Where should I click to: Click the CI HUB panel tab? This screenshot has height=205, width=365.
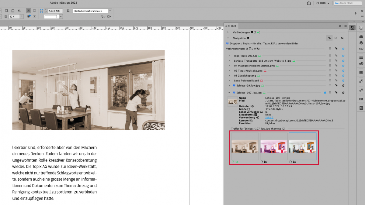(x=231, y=26)
